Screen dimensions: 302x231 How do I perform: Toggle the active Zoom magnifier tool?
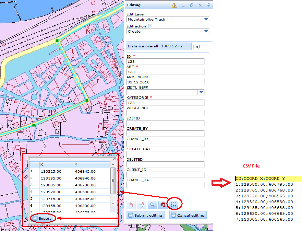pos(153,204)
